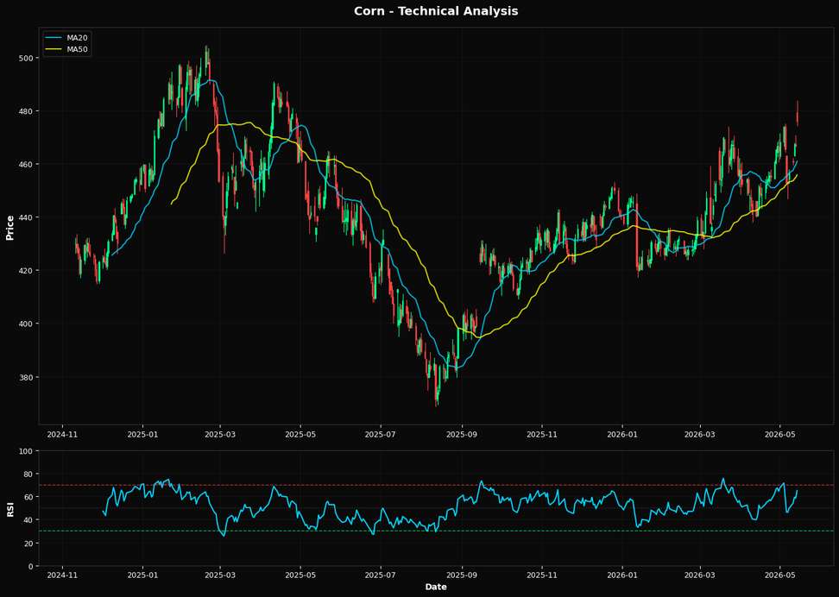Click the 20 tick on RSI axis
The height and width of the screenshot is (597, 839).
click(29, 543)
